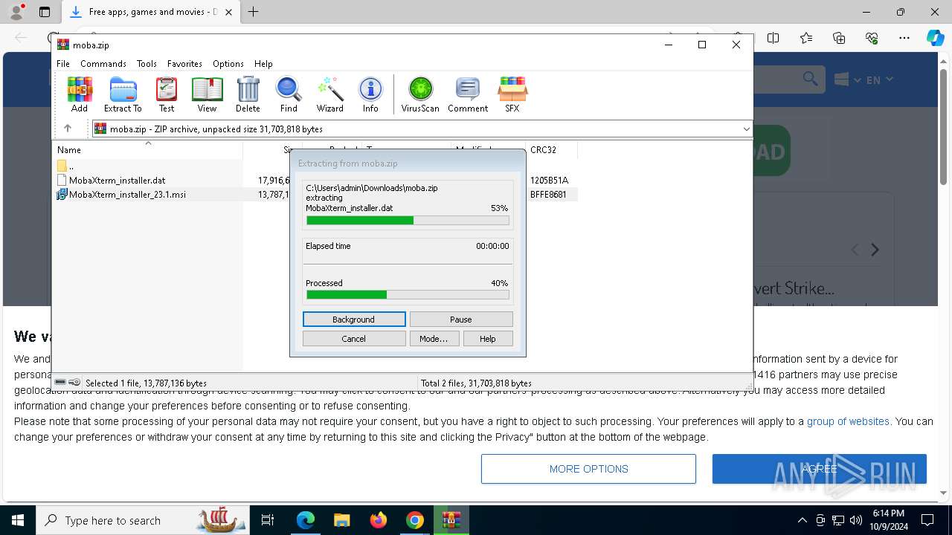The image size is (952, 535).
Task: Click the Test archive toolbar icon
Action: (167, 94)
